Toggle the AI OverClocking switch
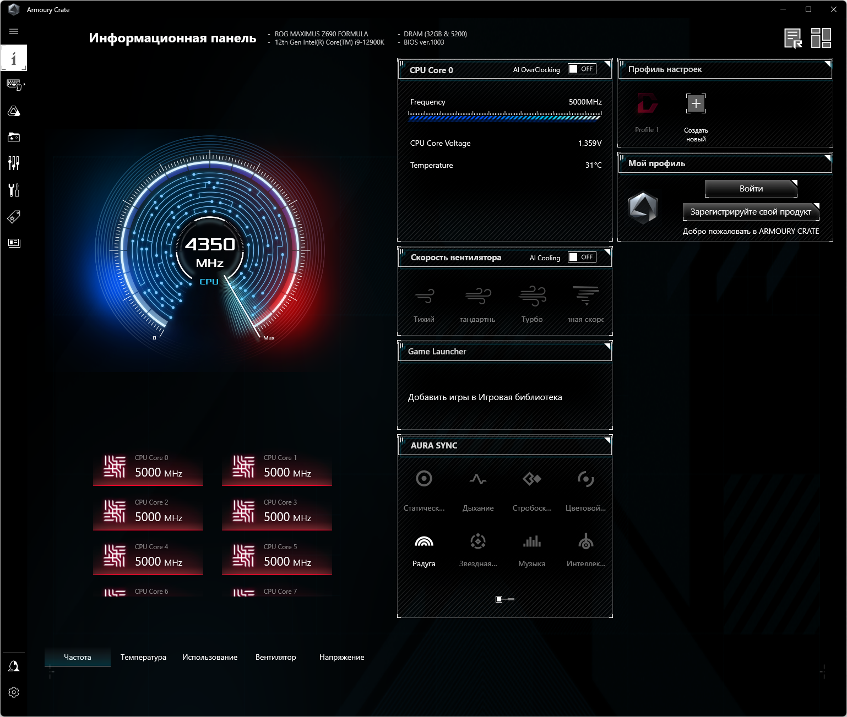This screenshot has width=847, height=717. click(x=582, y=69)
